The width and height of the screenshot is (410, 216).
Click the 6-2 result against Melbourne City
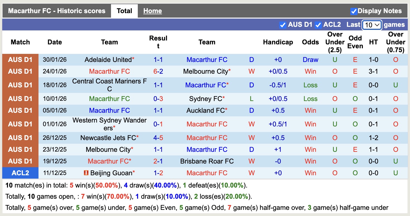point(158,71)
